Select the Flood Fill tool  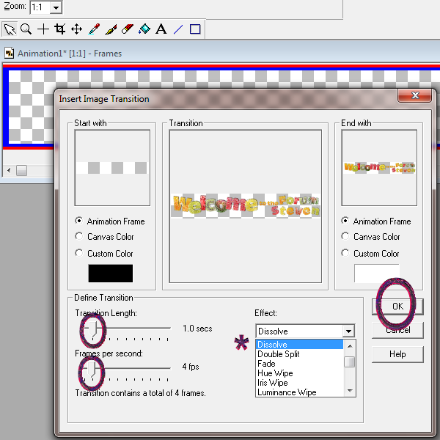(144, 29)
